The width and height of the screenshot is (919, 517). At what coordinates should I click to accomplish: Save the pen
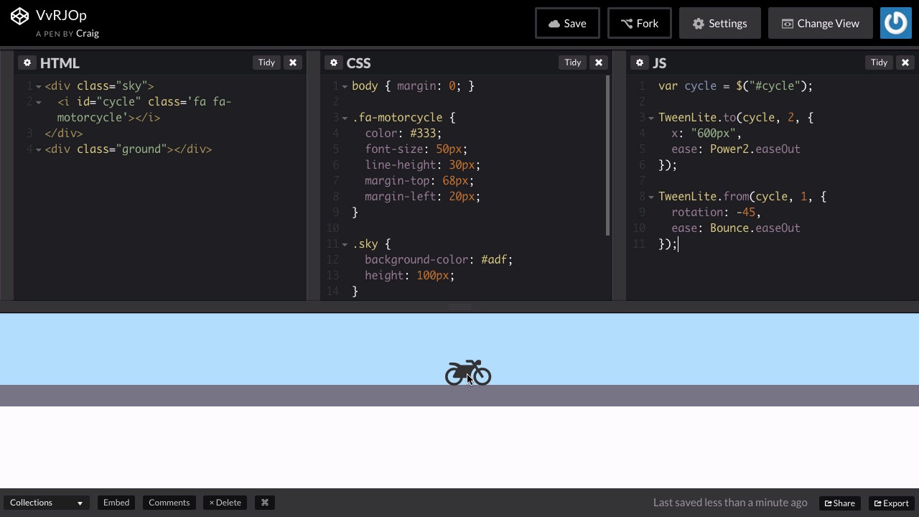(567, 23)
